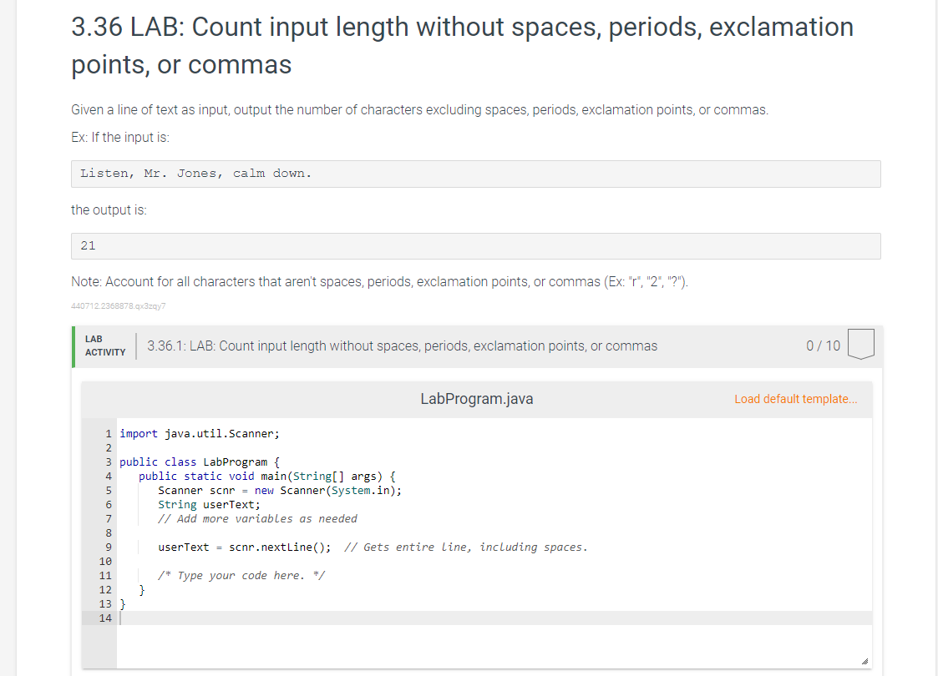Click the sample output box showing 21

click(x=475, y=246)
